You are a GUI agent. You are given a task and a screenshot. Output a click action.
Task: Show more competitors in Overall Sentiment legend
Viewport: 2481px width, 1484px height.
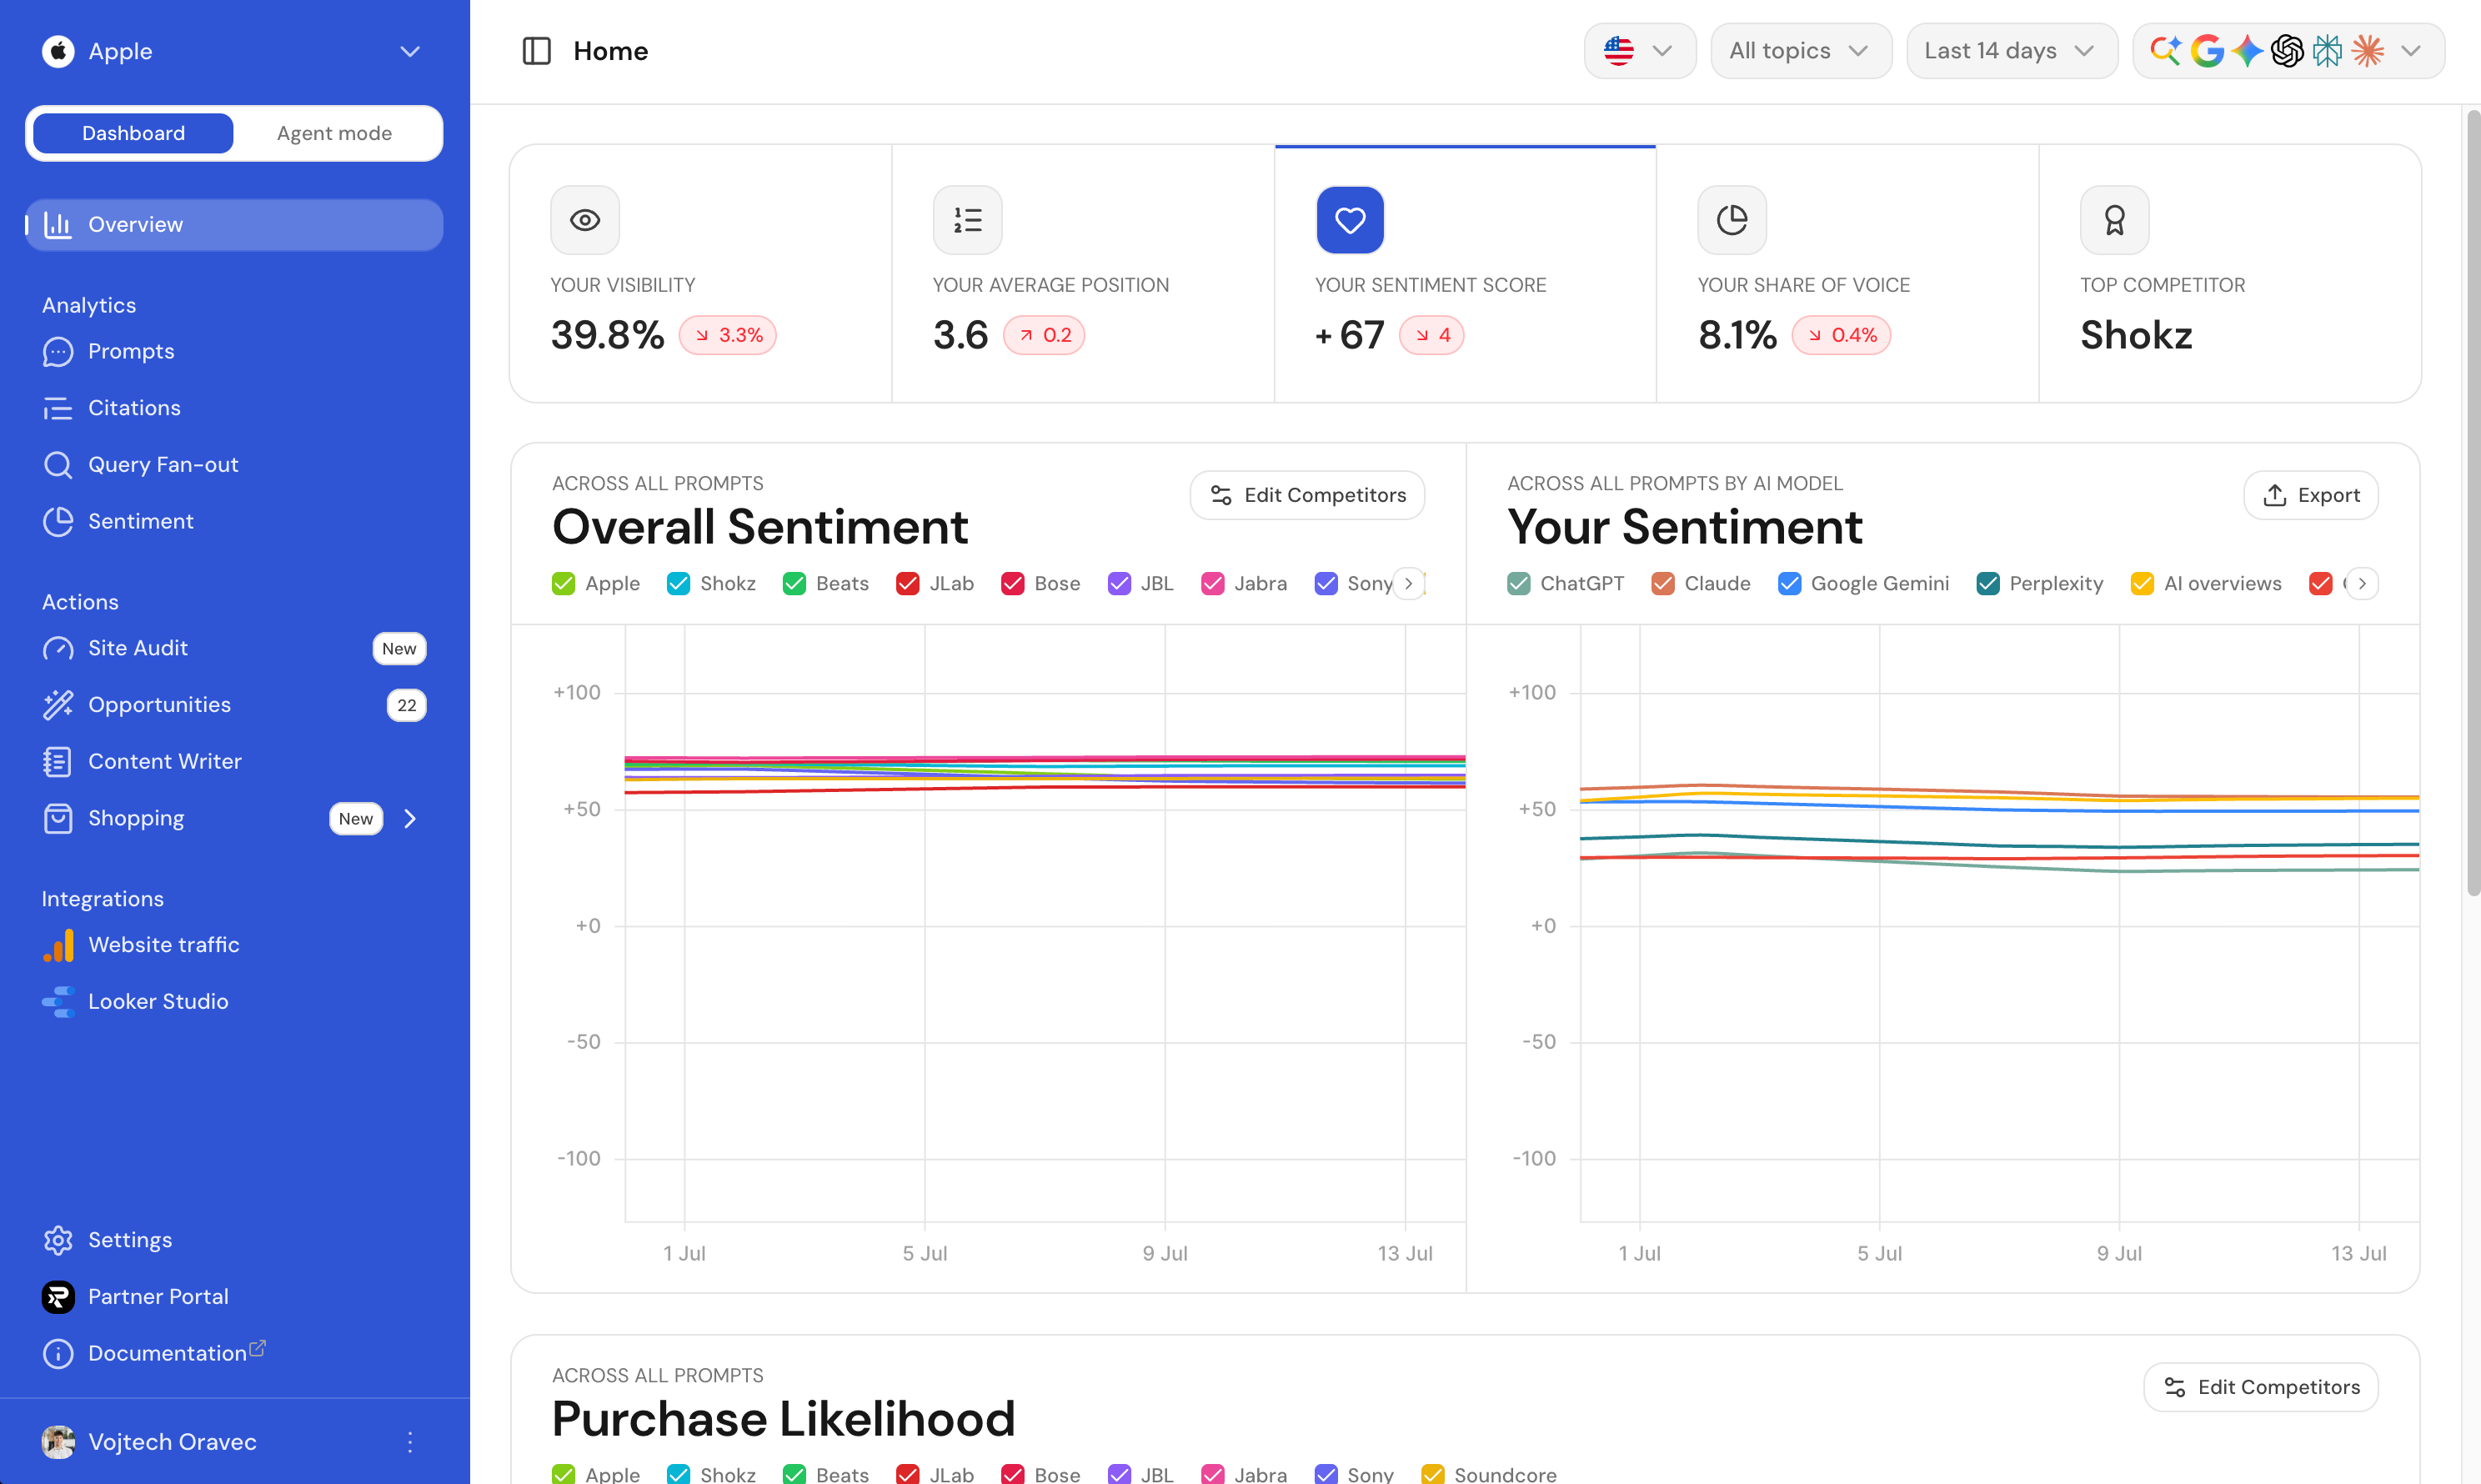pyautogui.click(x=1409, y=584)
